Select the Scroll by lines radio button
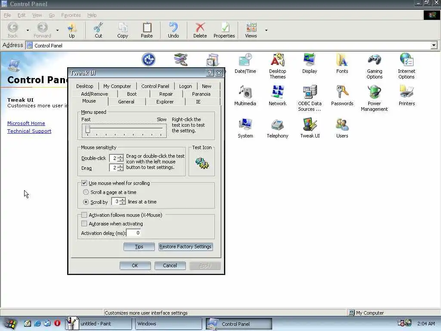The width and height of the screenshot is (441, 331). (86, 202)
